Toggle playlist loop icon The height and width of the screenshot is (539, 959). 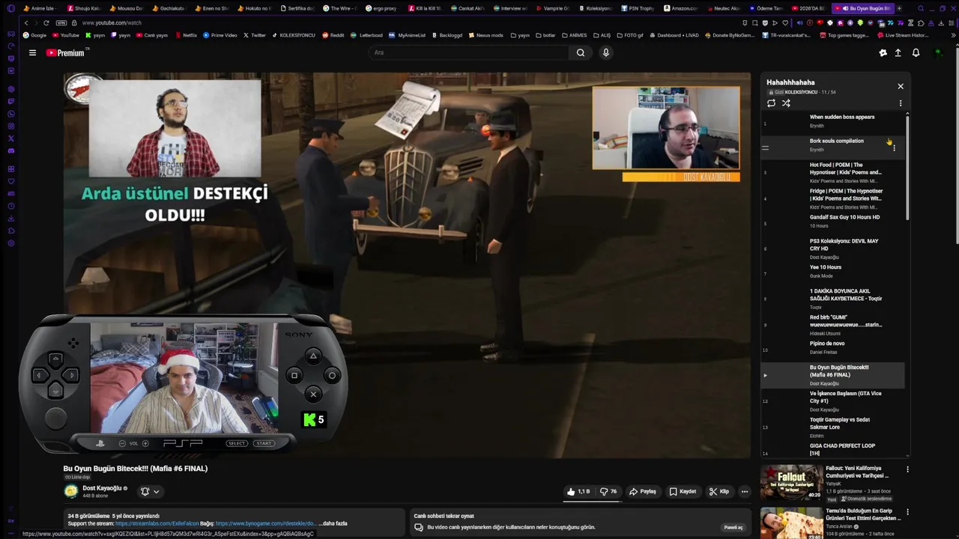click(x=771, y=103)
